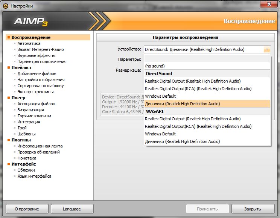Open the Интеграция settings page
The image size is (280, 218).
point(29,122)
